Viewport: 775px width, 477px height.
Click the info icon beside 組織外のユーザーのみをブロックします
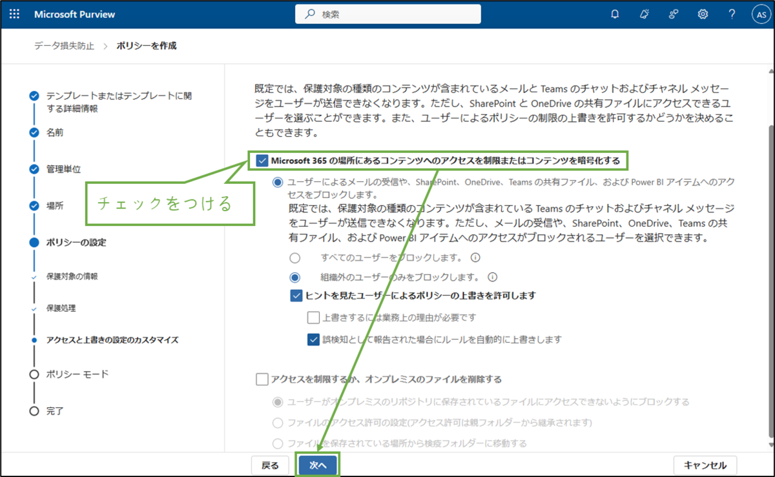pos(492,278)
